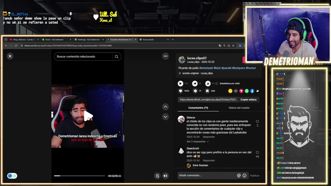The image size is (331, 186).
Task: Toggle the blue switch beside the video viewer
Action: (12, 176)
